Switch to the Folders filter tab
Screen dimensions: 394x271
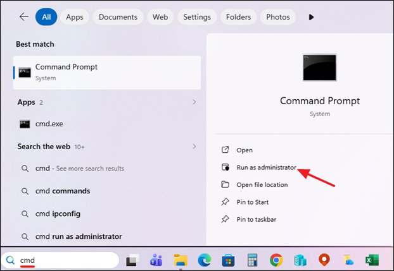point(238,17)
